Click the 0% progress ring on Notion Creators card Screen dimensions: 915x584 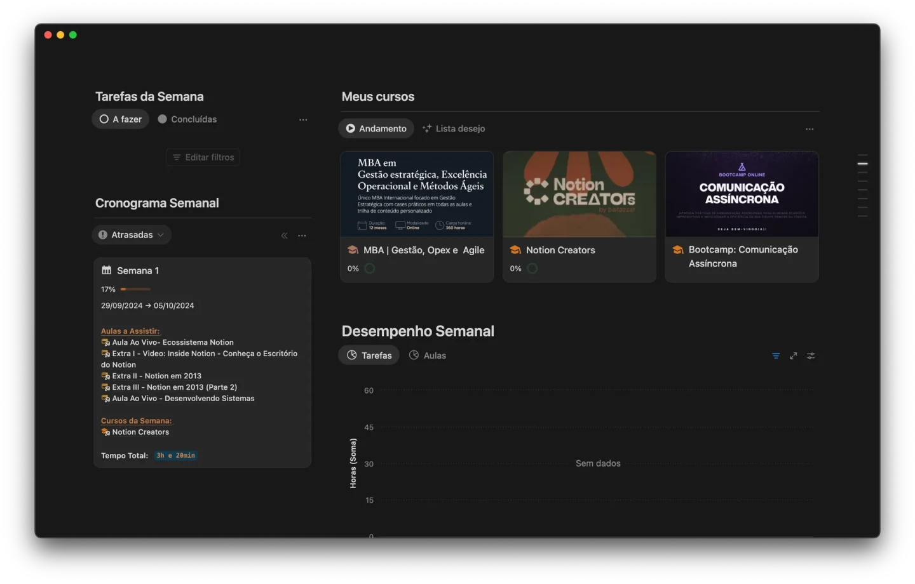[532, 269]
